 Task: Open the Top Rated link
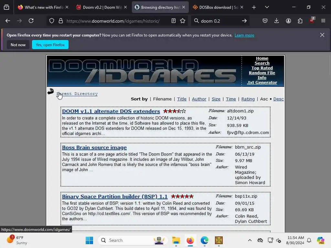point(262,68)
